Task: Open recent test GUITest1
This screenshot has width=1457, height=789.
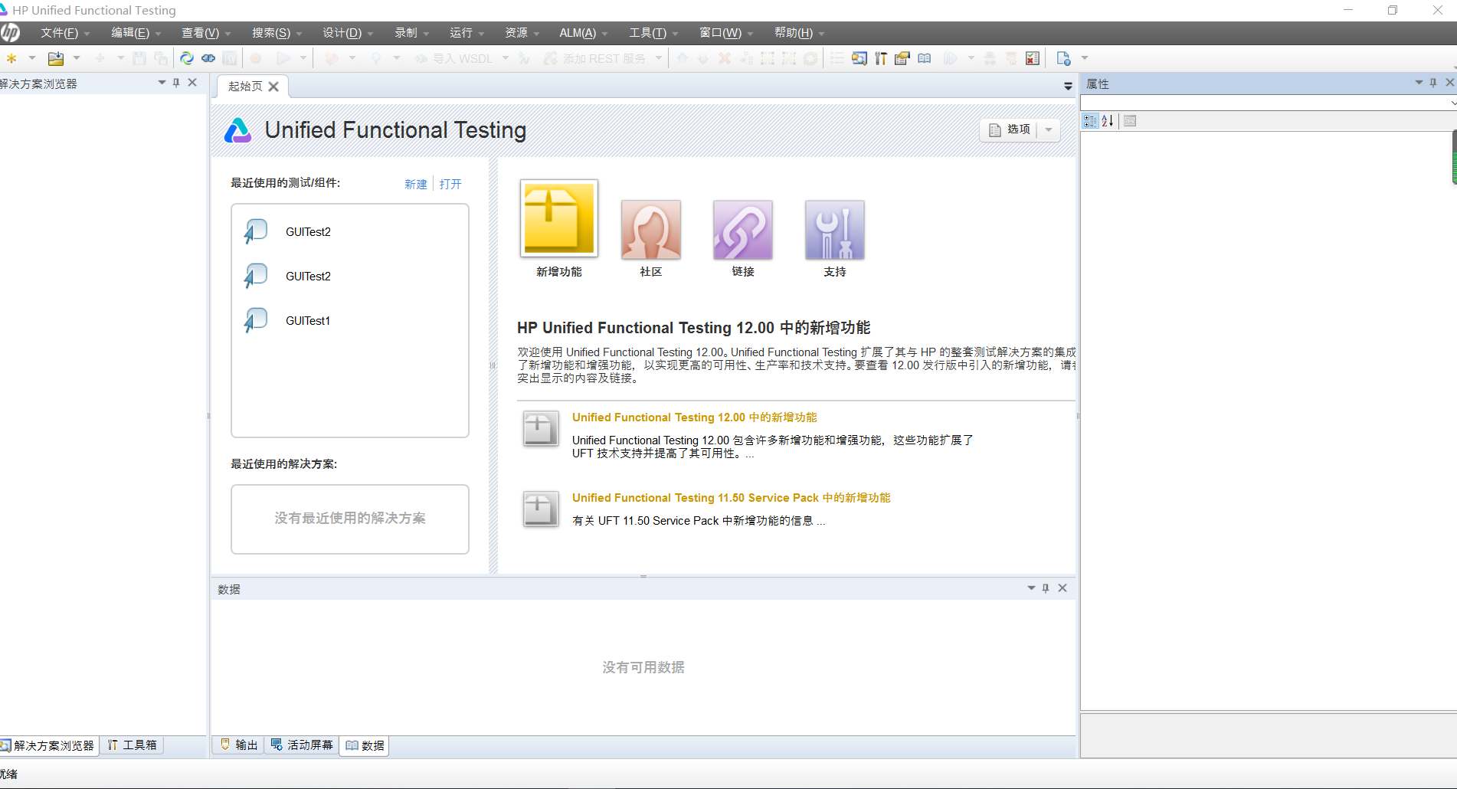Action: (x=308, y=321)
